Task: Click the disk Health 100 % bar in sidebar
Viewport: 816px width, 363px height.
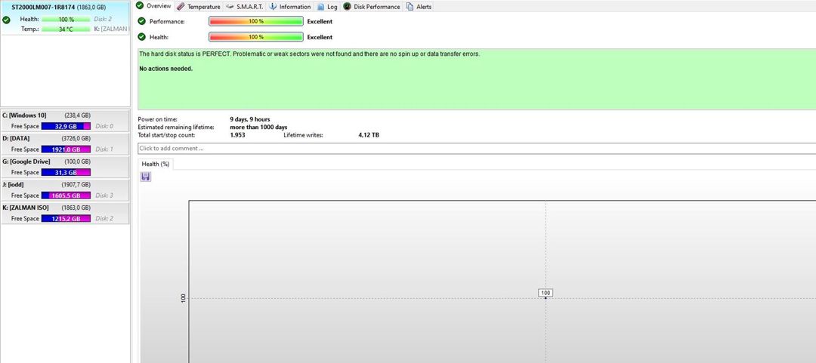Action: click(x=66, y=19)
